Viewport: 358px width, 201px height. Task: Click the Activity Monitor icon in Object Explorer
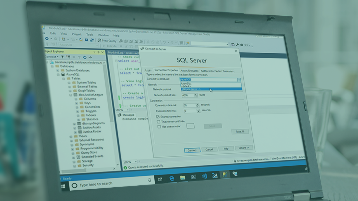90,57
